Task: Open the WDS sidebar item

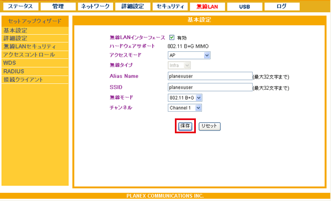Action: [x=35, y=63]
